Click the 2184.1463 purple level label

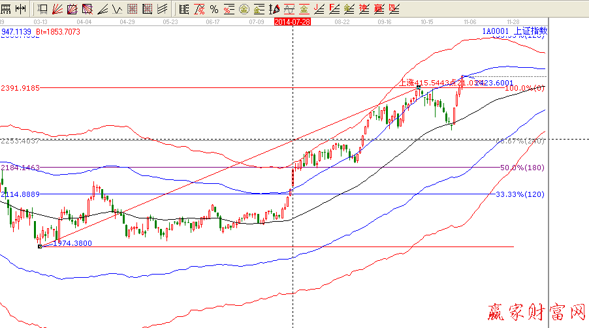tap(21, 168)
